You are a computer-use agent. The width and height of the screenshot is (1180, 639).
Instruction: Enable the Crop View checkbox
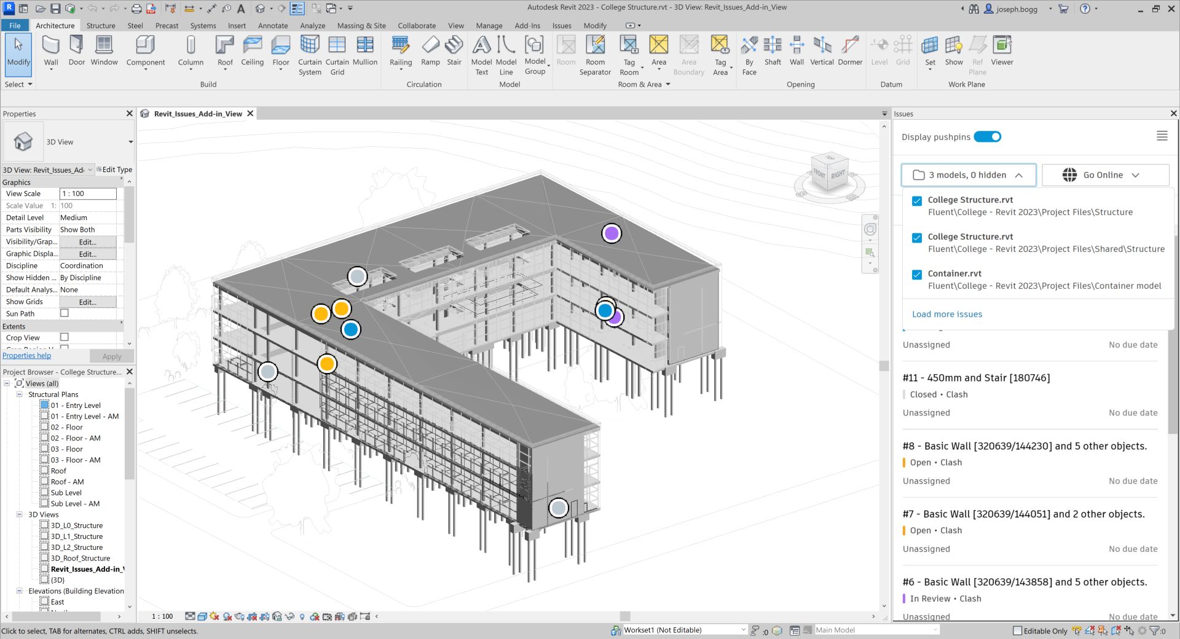[64, 337]
